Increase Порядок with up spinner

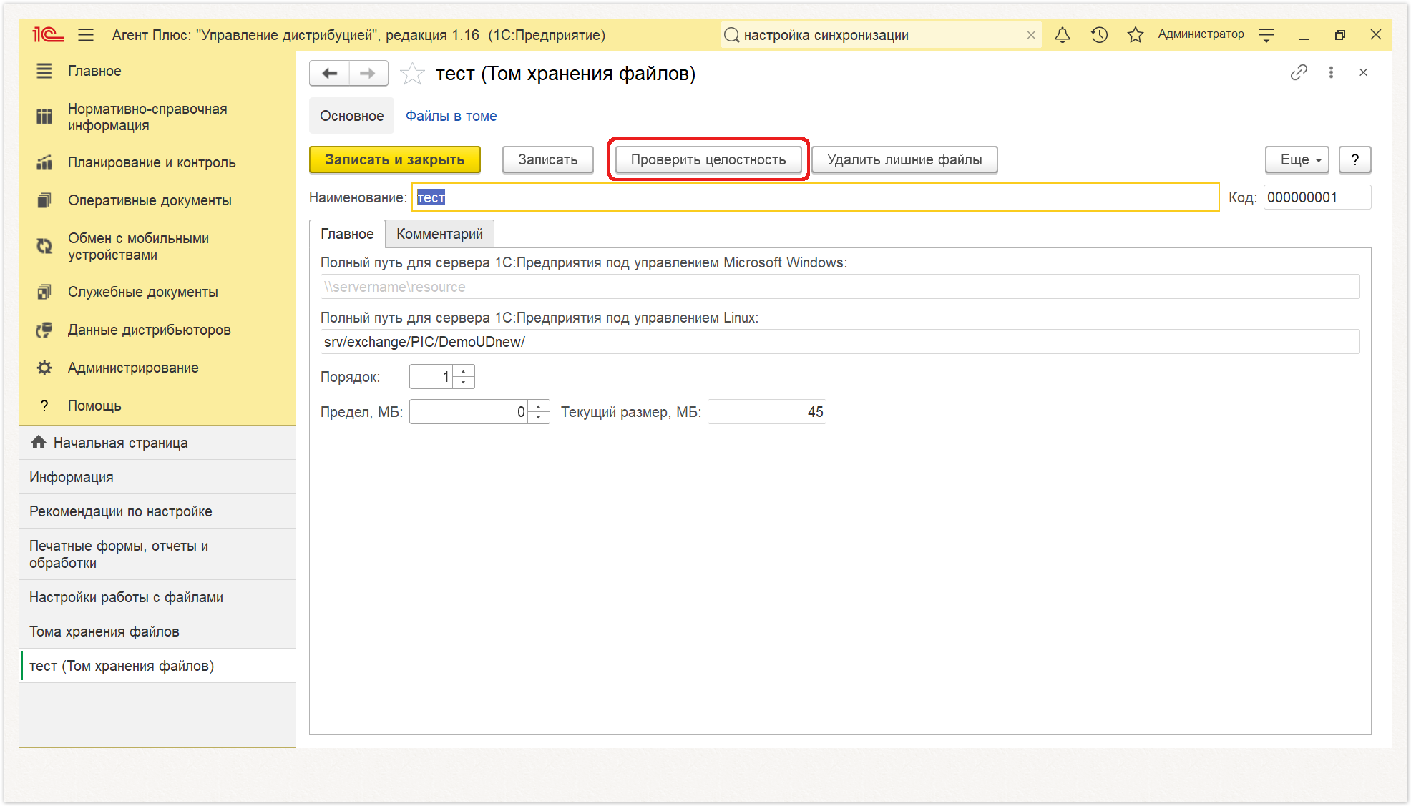coord(464,370)
